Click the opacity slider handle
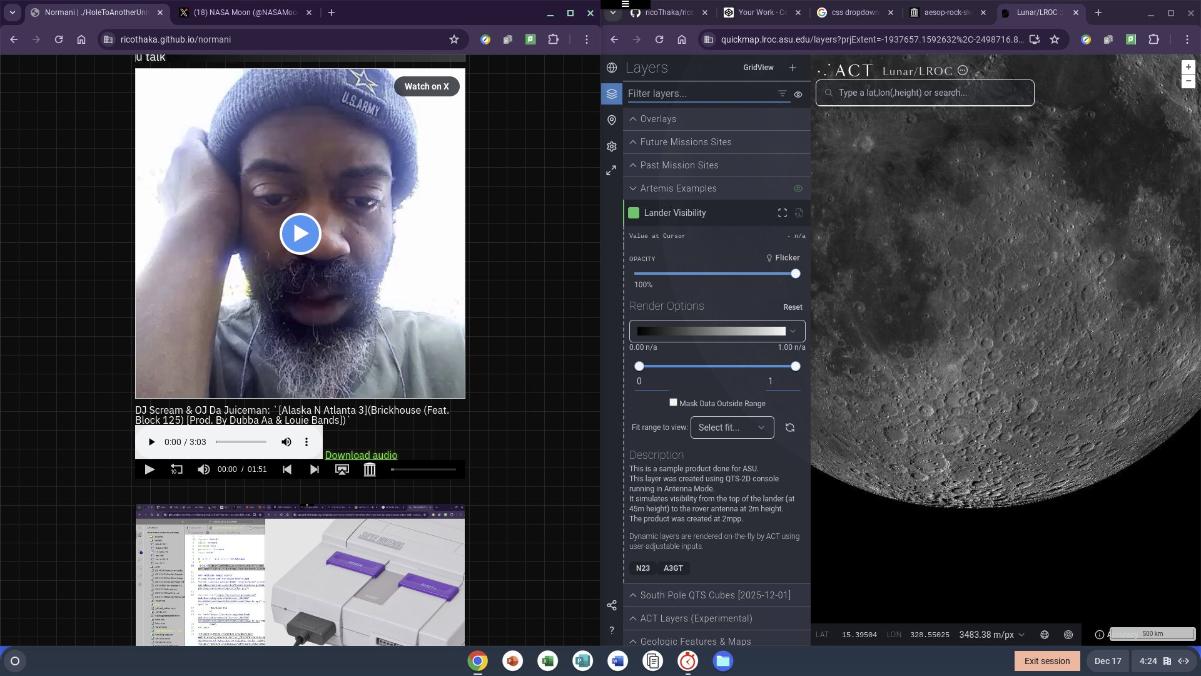This screenshot has height=676, width=1201. 796,274
